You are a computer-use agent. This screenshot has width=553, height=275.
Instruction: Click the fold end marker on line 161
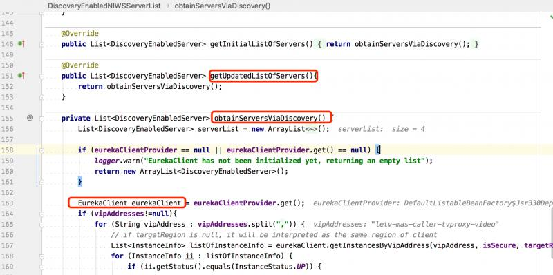[41, 182]
